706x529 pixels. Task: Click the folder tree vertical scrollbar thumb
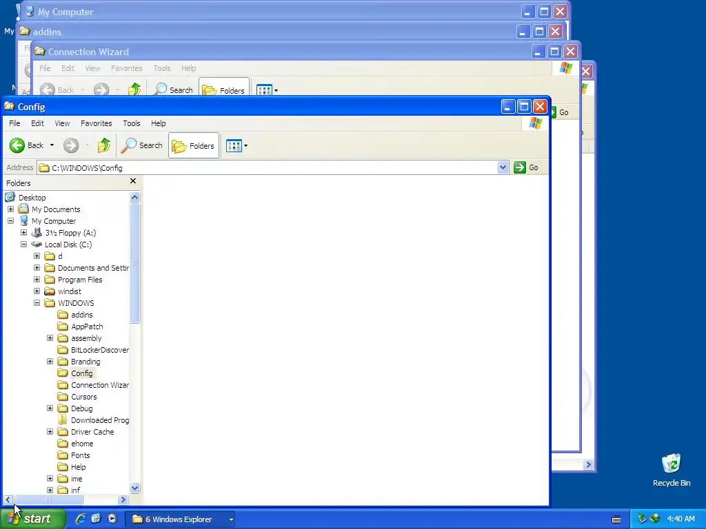tap(134, 263)
